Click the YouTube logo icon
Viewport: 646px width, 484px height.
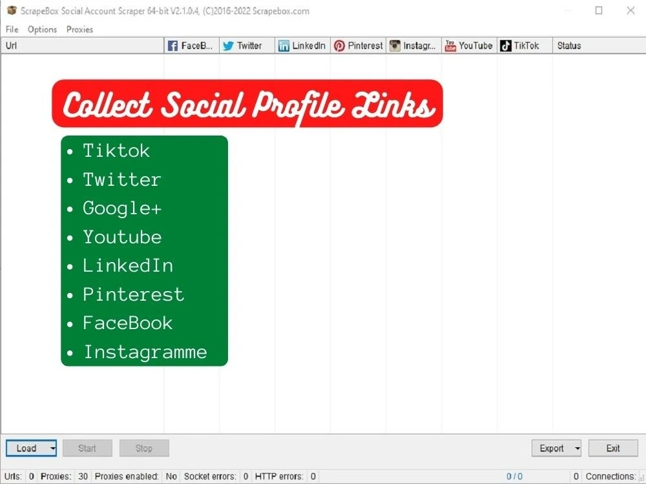tap(450, 46)
